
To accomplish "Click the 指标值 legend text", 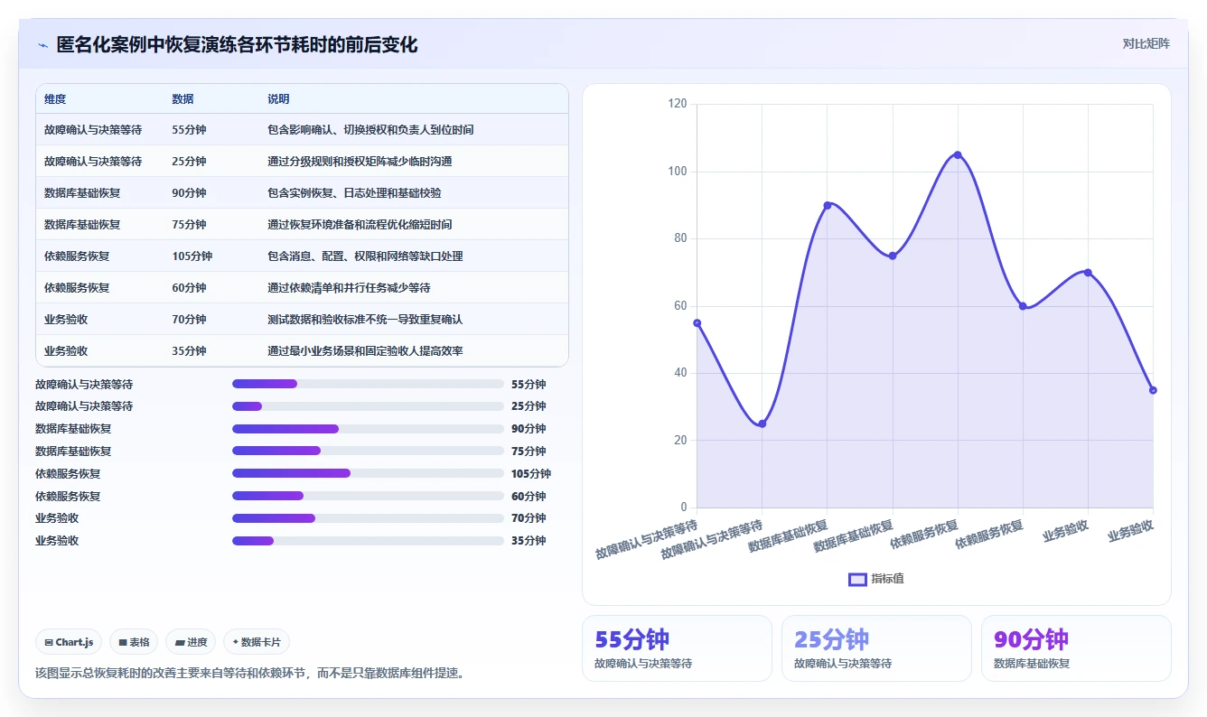I will tap(887, 579).
